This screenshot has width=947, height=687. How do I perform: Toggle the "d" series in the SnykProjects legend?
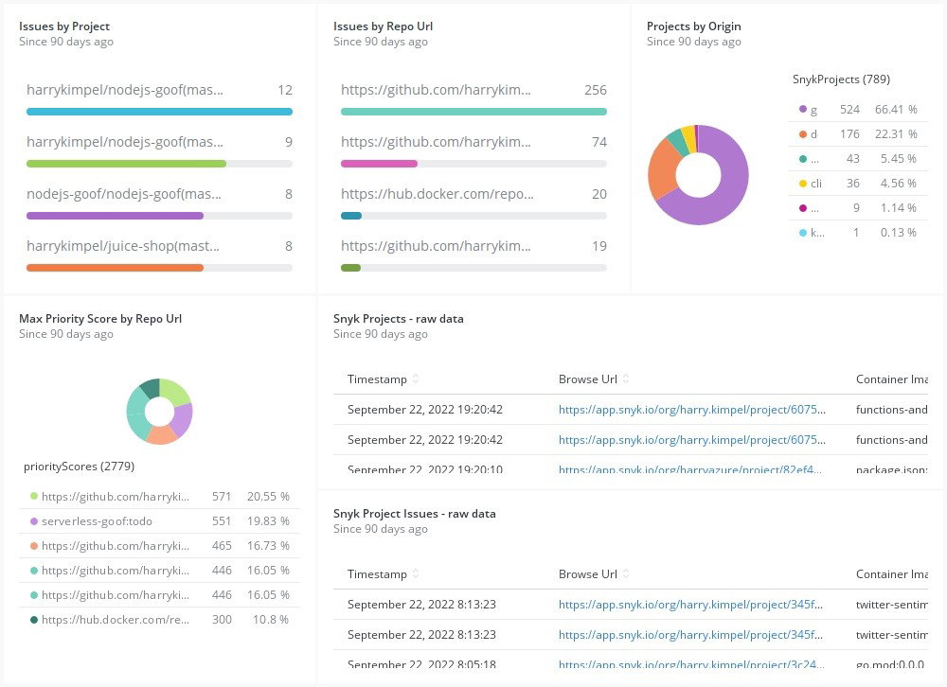[x=812, y=133]
